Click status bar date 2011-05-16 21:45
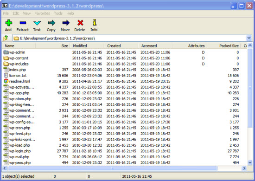 coord(137,176)
